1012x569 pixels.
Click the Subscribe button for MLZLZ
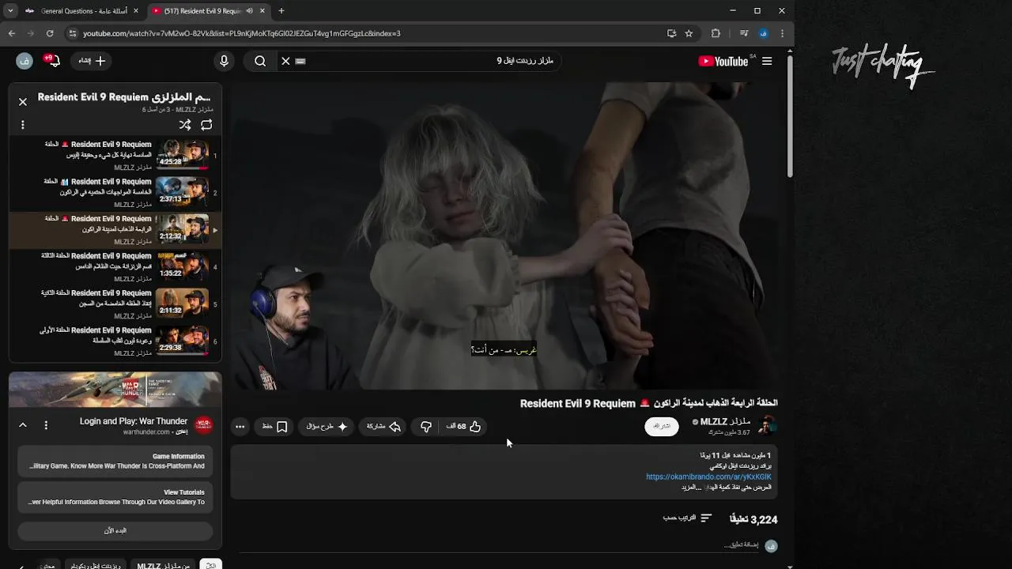[x=662, y=426]
